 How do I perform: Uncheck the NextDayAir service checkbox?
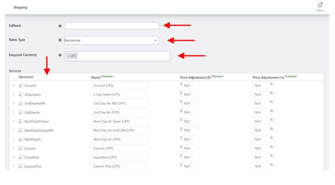[21, 139]
